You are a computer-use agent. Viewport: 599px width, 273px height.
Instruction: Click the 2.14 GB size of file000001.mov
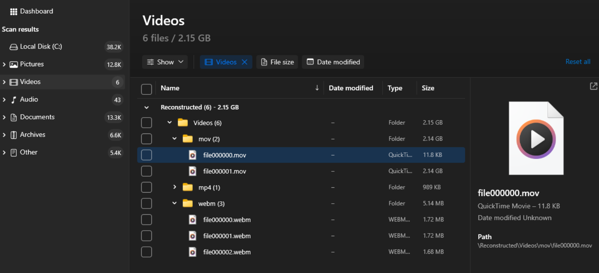pos(433,171)
